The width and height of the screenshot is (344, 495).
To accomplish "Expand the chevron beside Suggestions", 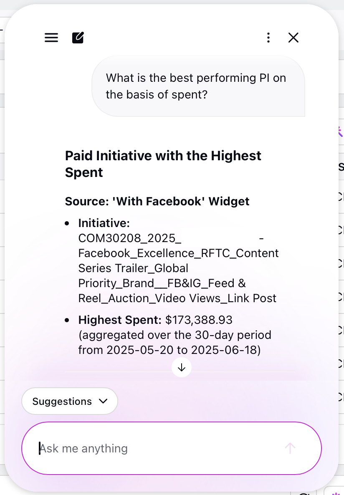I will tap(103, 401).
